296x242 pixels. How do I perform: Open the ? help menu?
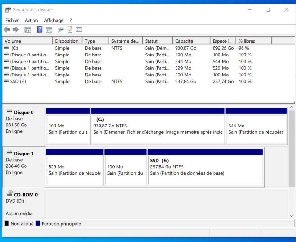pos(71,20)
